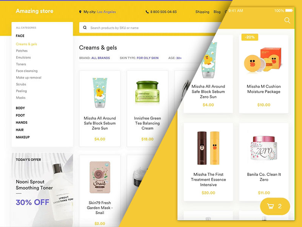Click the -20% discount badge

point(250,37)
